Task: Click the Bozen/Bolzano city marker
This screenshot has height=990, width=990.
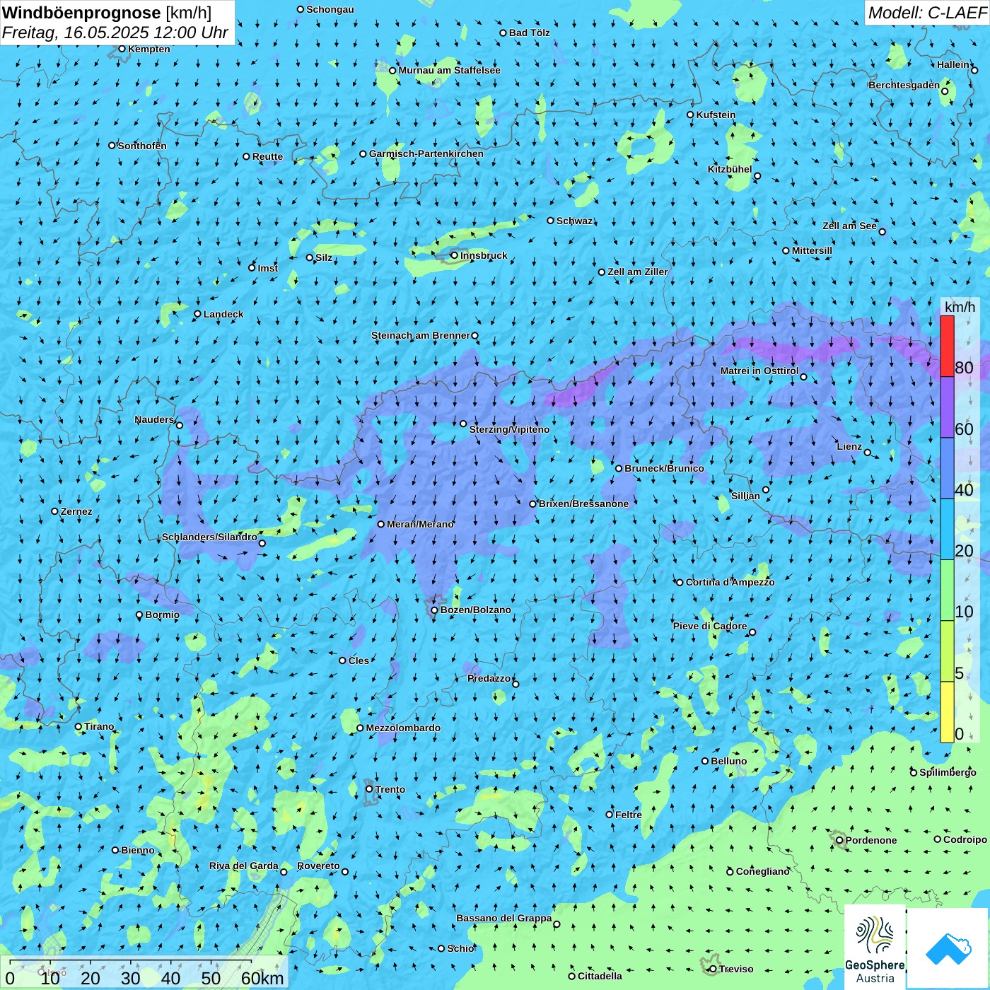Action: click(435, 610)
